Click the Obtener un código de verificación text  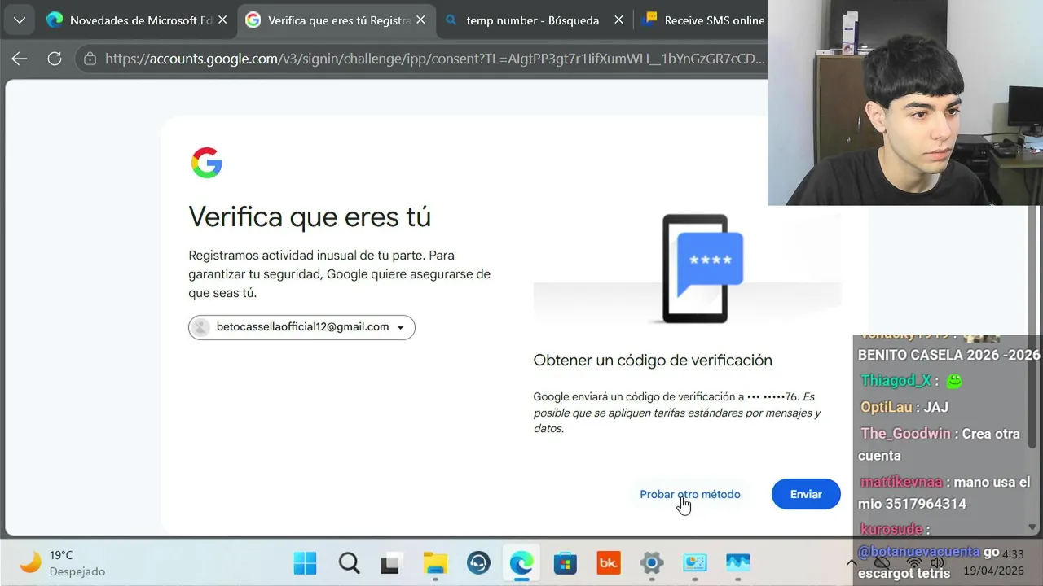point(653,361)
